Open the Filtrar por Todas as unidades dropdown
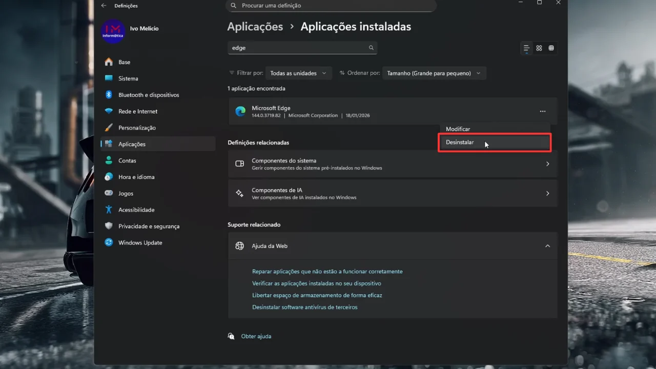This screenshot has height=369, width=656. (x=299, y=73)
